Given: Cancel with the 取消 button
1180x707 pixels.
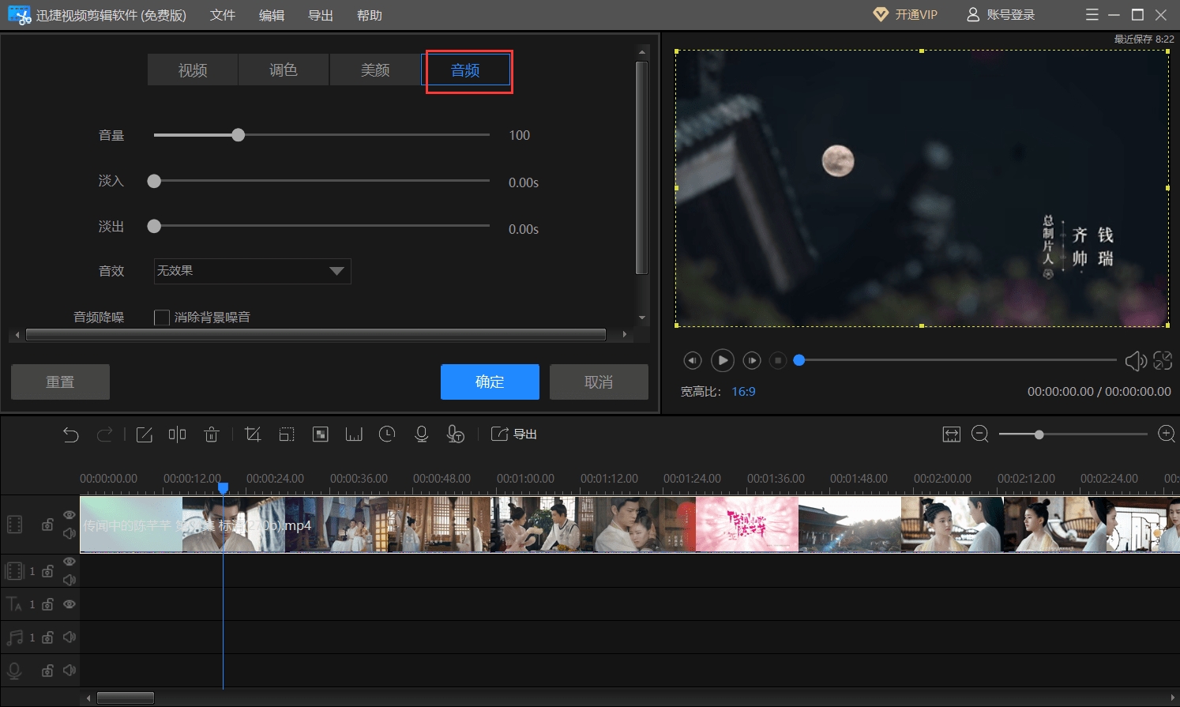Looking at the screenshot, I should 599,382.
